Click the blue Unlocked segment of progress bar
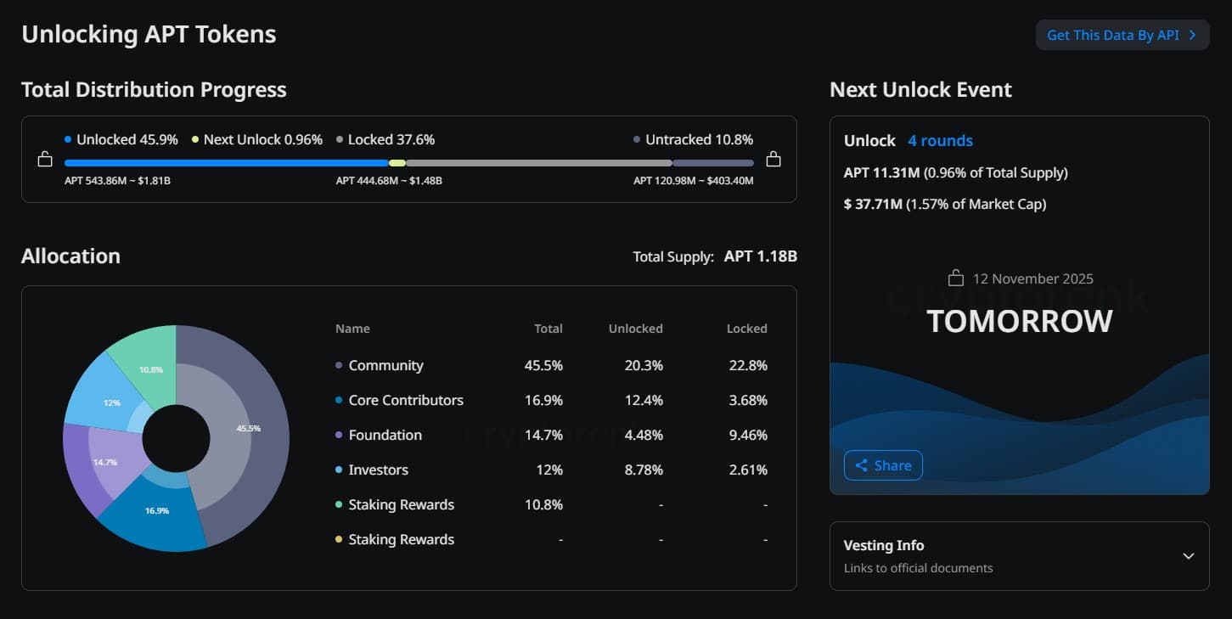1232x619 pixels. [x=226, y=163]
